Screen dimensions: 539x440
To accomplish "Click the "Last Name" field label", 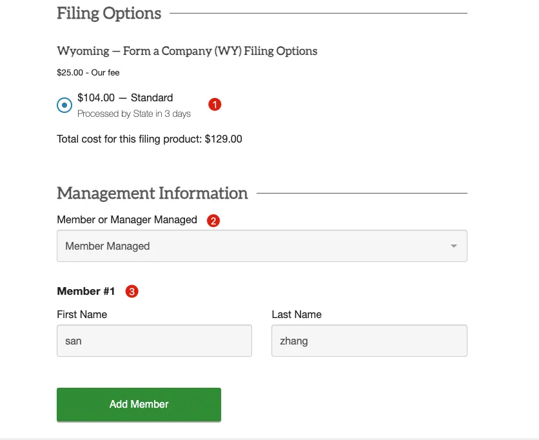I will (x=297, y=315).
